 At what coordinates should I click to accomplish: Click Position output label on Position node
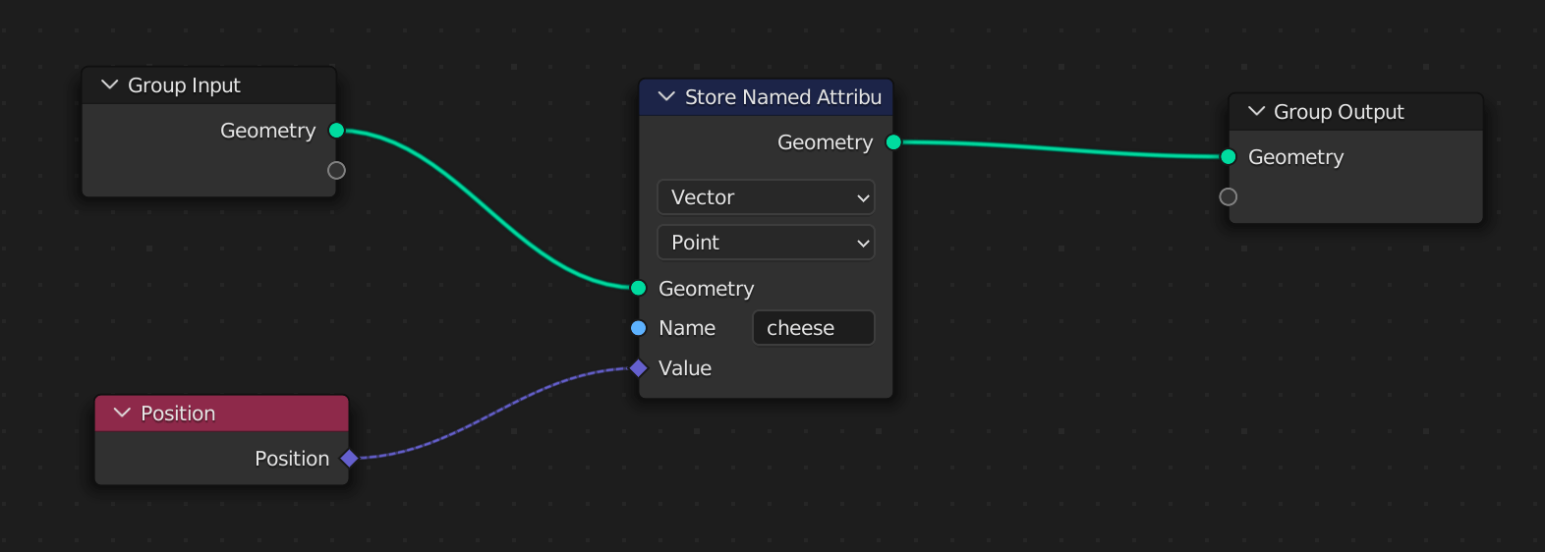[292, 459]
